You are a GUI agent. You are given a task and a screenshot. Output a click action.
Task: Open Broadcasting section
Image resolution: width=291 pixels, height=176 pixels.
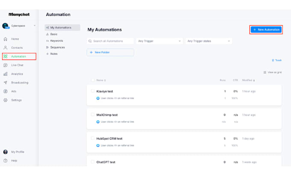pos(20,83)
